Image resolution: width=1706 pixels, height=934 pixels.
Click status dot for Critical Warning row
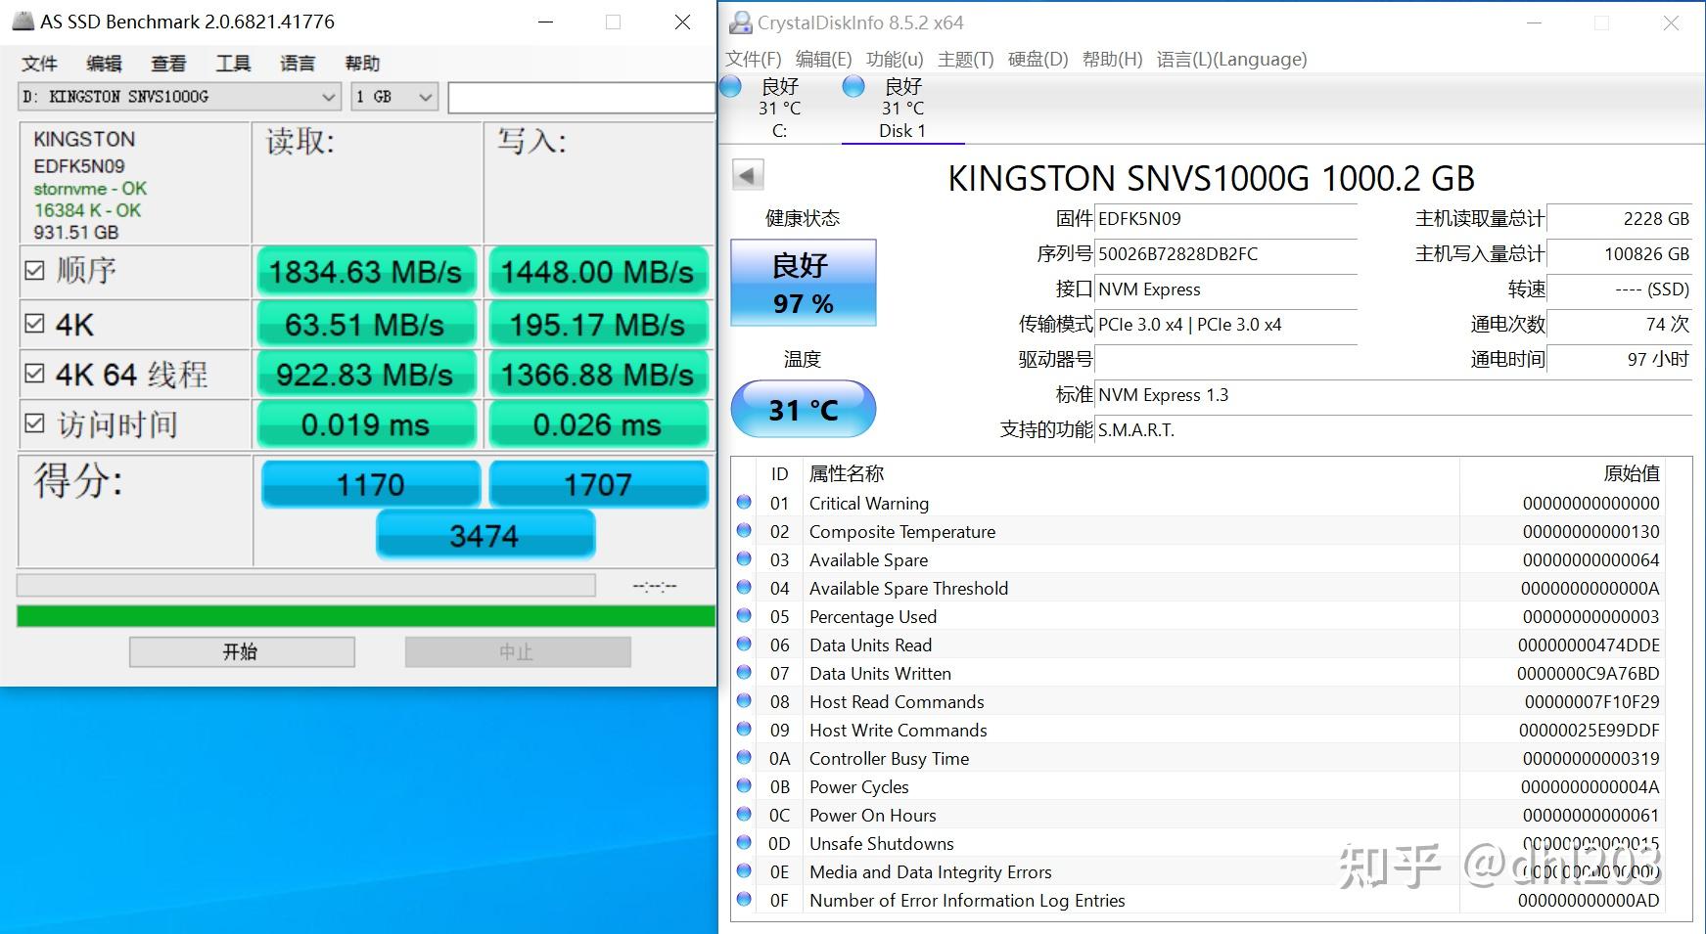tap(744, 502)
